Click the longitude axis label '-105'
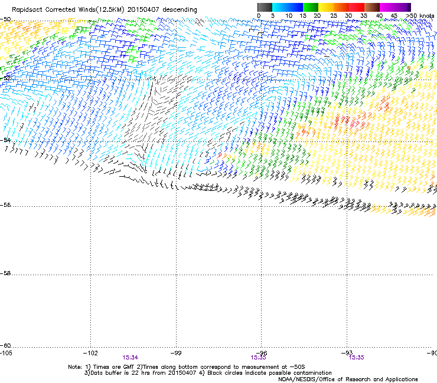437x383 pixels. pyautogui.click(x=6, y=353)
